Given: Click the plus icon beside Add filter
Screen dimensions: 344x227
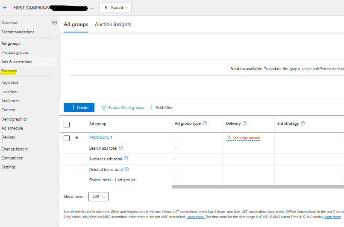Looking at the screenshot, I should 151,107.
